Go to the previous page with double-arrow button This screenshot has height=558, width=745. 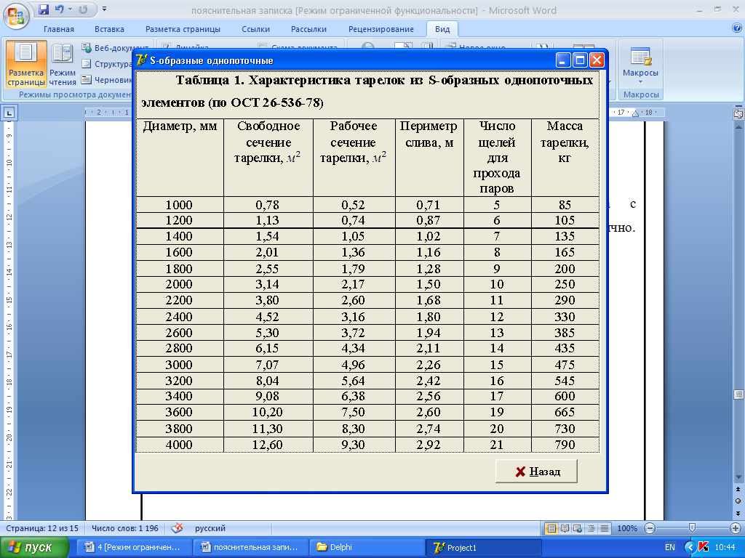pyautogui.click(x=738, y=489)
